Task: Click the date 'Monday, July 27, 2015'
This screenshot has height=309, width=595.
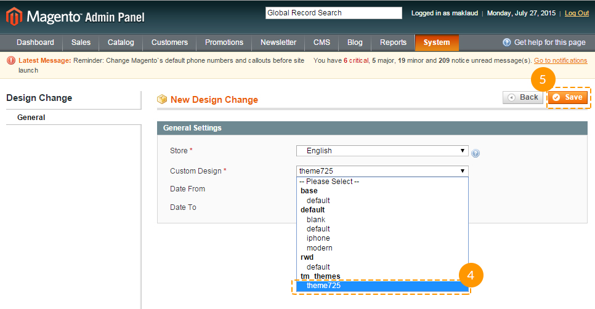Action: (521, 14)
